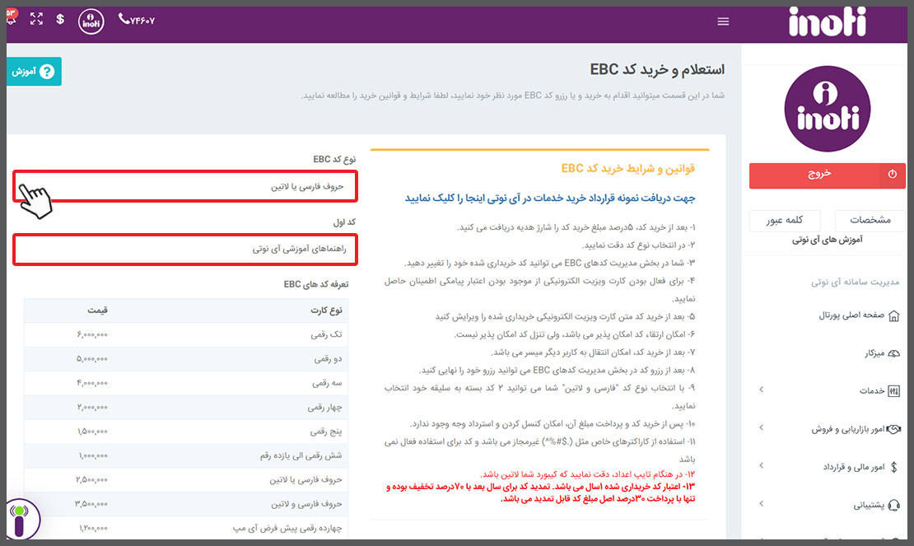Click the چهار رقمی row in tariff table

pyautogui.click(x=186, y=408)
